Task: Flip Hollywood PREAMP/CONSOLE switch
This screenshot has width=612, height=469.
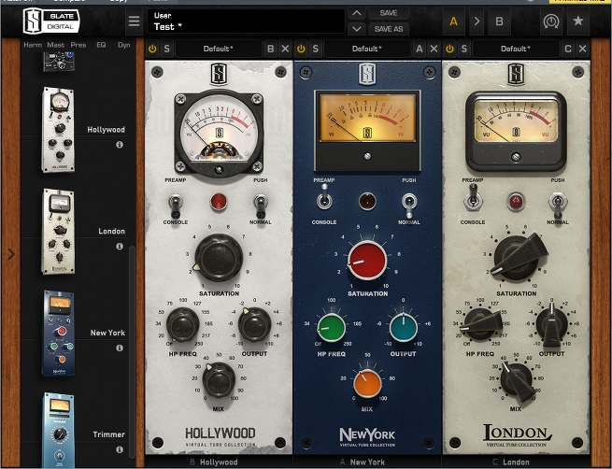Action: click(x=176, y=206)
